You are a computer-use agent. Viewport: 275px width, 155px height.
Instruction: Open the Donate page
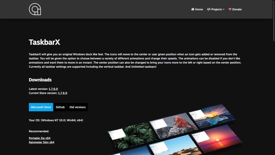click(x=235, y=9)
